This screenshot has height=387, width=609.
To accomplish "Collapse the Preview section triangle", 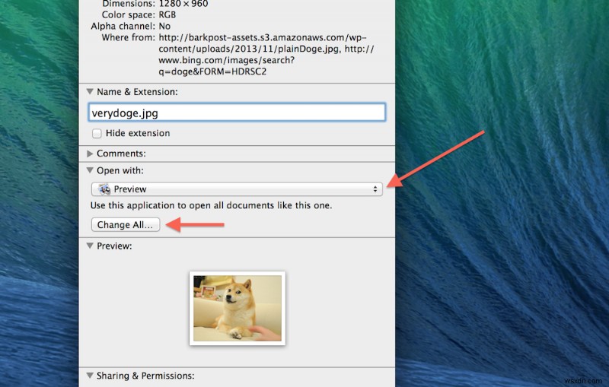I will (90, 246).
